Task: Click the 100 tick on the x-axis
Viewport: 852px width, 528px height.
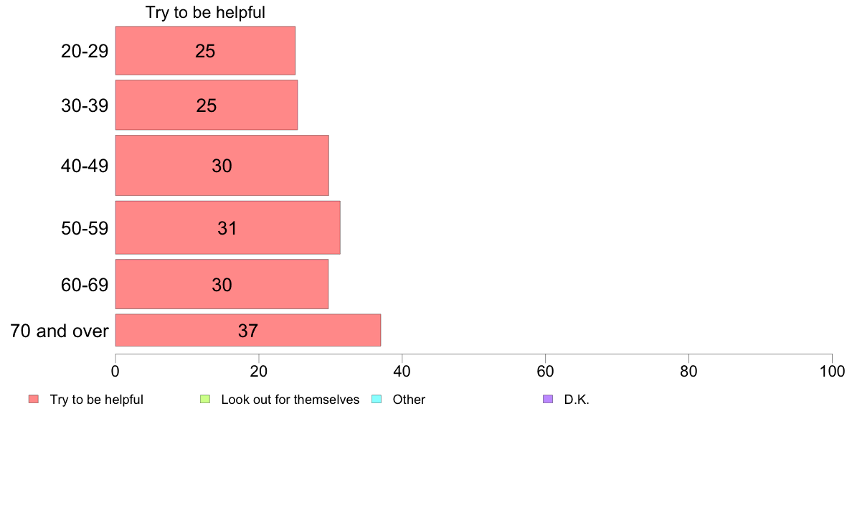Action: click(x=832, y=372)
